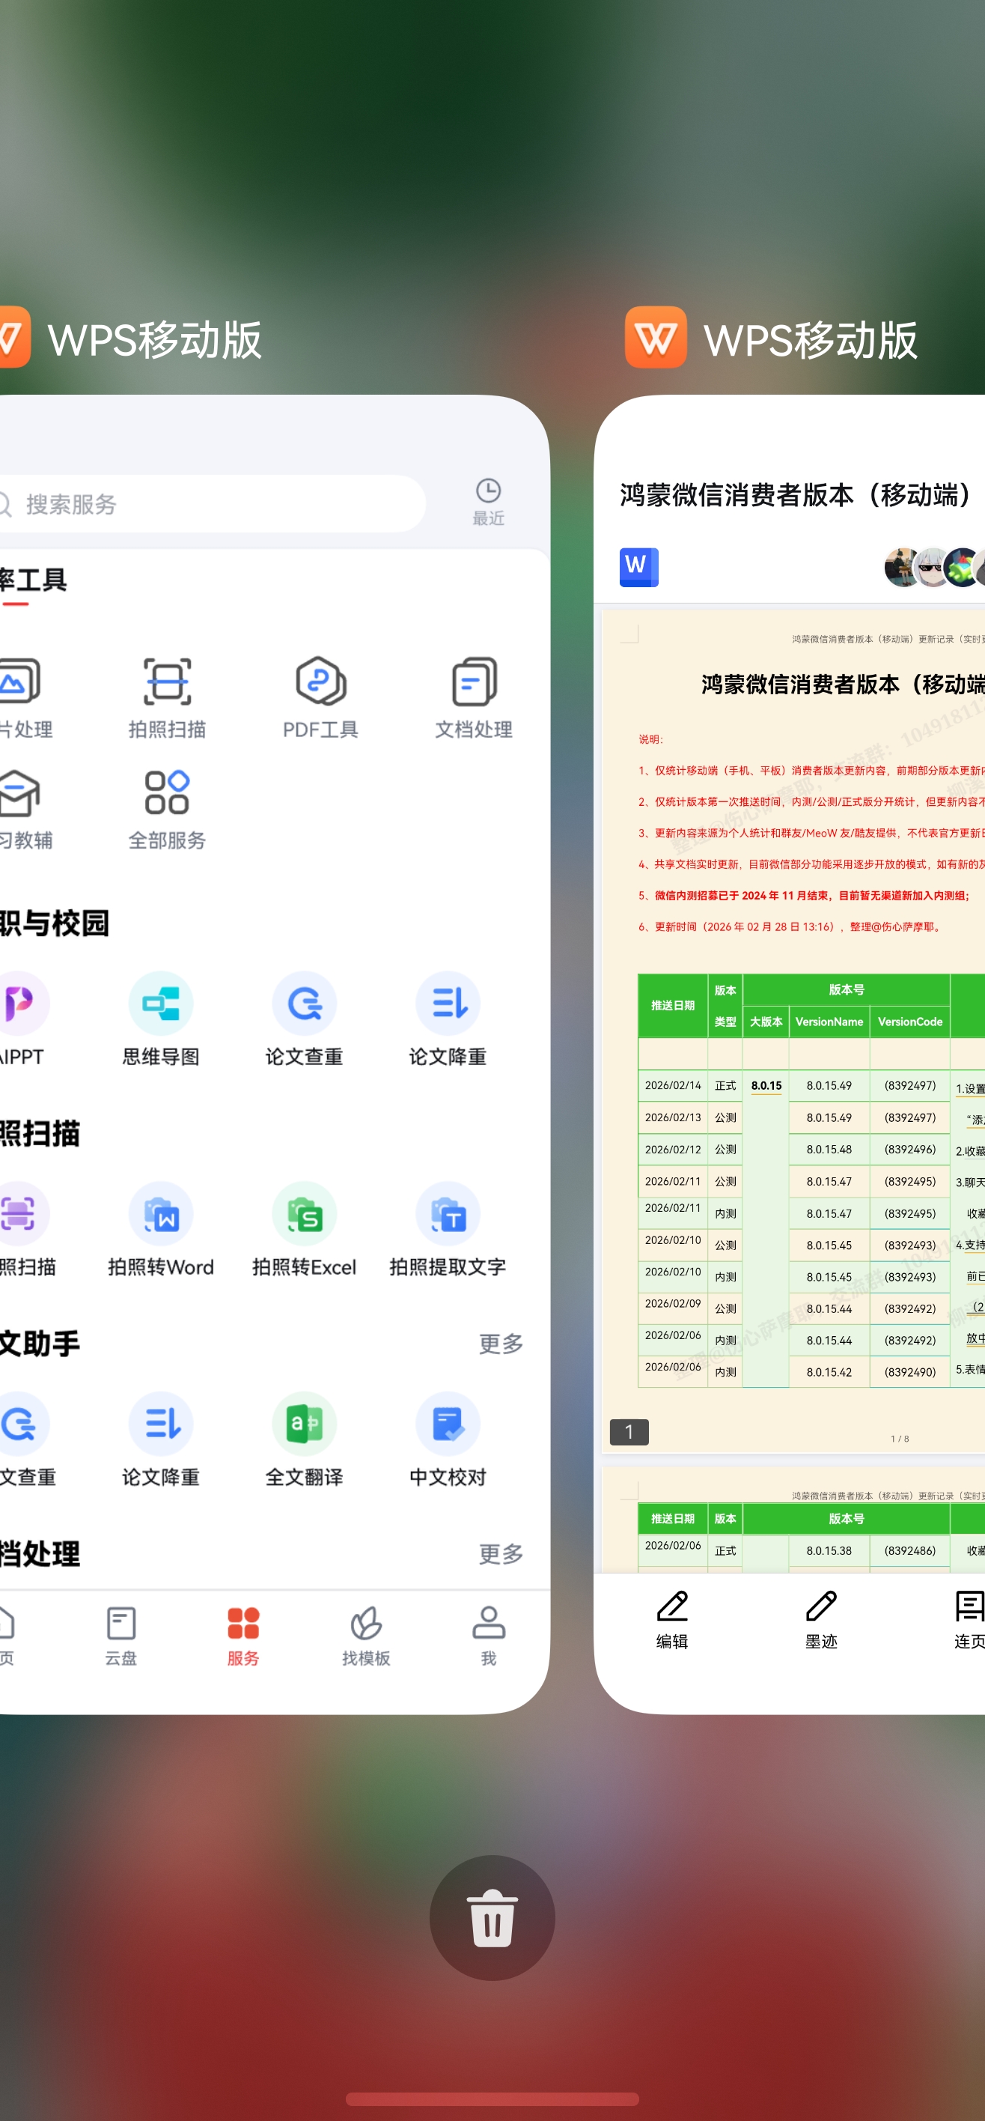Open the 文档处理 tool icon
Viewport: 985px width, 2121px height.
[x=474, y=697]
